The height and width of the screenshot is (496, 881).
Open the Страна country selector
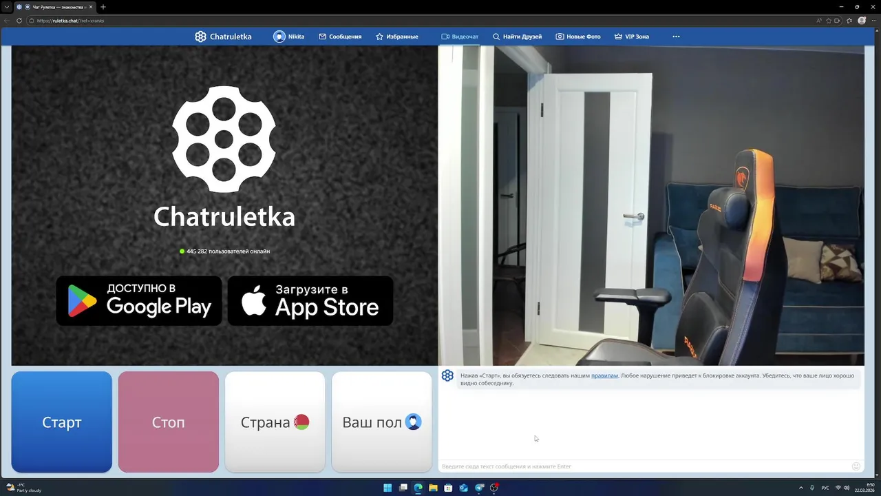275,422
